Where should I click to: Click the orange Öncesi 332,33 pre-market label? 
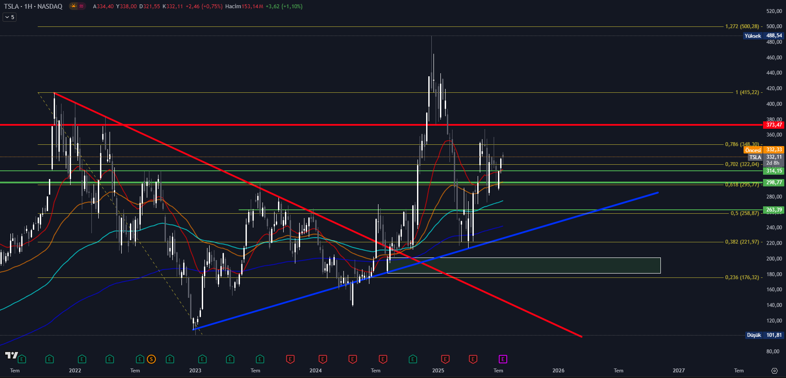coord(764,150)
